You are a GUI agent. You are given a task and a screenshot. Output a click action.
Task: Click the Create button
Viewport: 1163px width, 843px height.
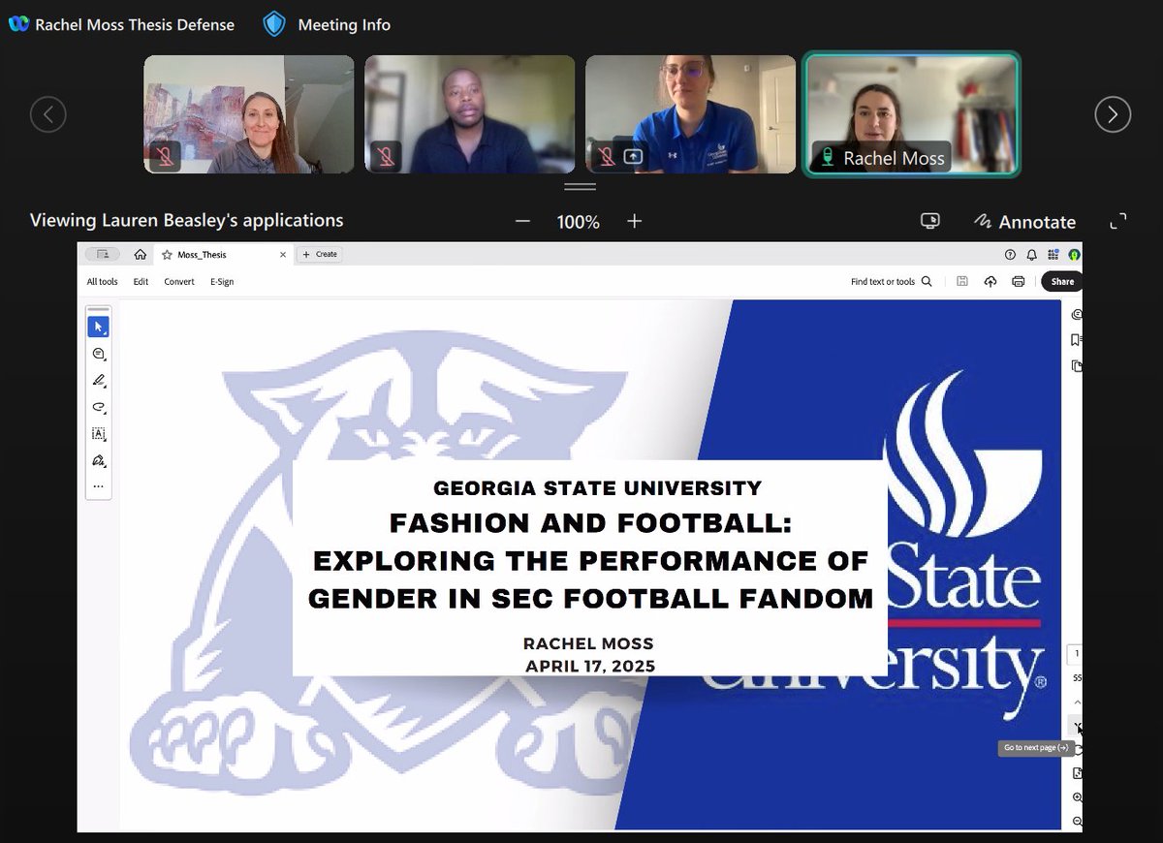click(320, 254)
